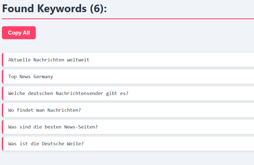The width and height of the screenshot is (254, 165).
Task: Click the red divider line under the heading
Action: coord(128,19)
